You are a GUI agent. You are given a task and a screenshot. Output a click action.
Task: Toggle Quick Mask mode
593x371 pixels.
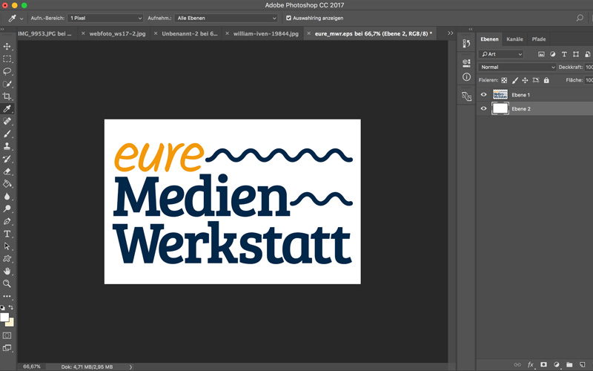(x=7, y=335)
